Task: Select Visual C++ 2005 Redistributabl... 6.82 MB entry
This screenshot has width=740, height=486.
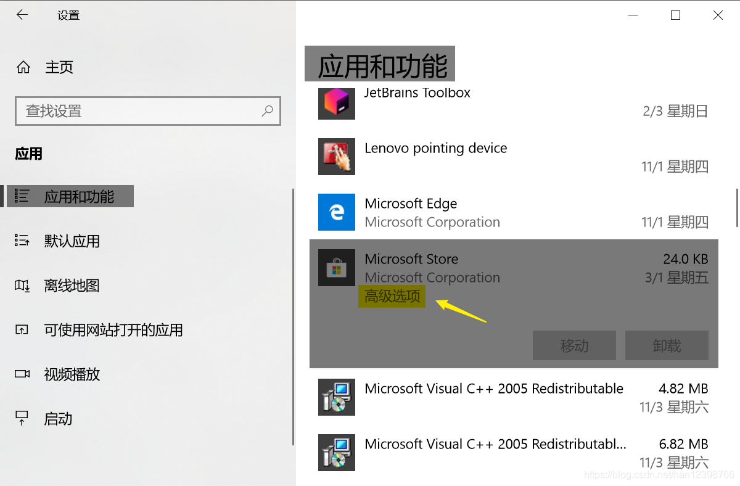Action: point(496,444)
